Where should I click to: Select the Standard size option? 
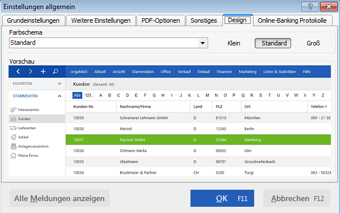click(x=273, y=43)
